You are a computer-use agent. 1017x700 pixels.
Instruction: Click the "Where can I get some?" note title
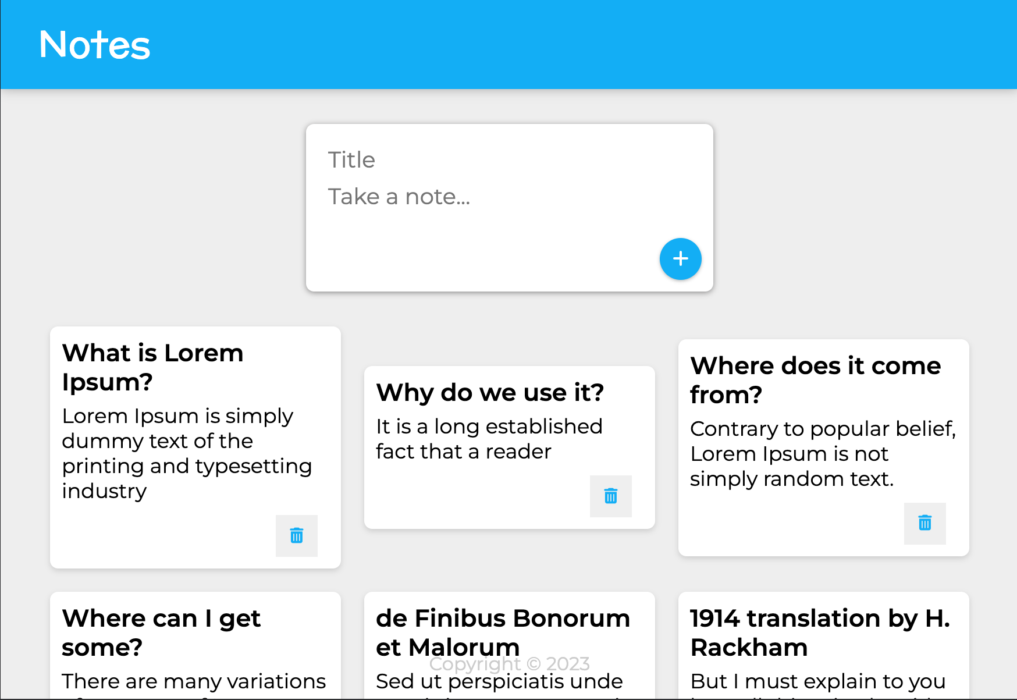161,633
